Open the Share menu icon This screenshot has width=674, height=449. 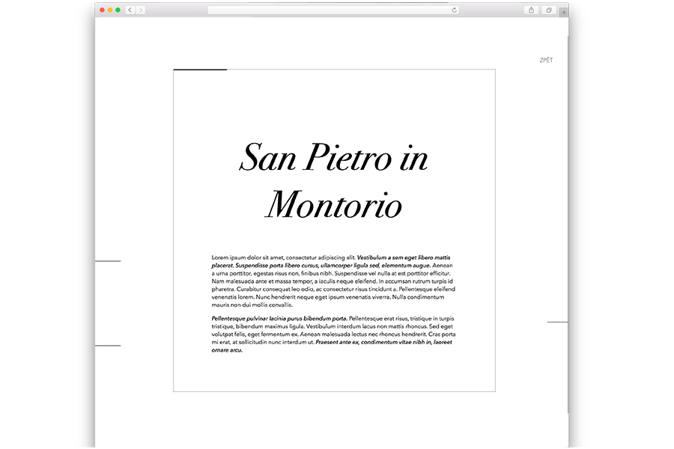[x=531, y=10]
